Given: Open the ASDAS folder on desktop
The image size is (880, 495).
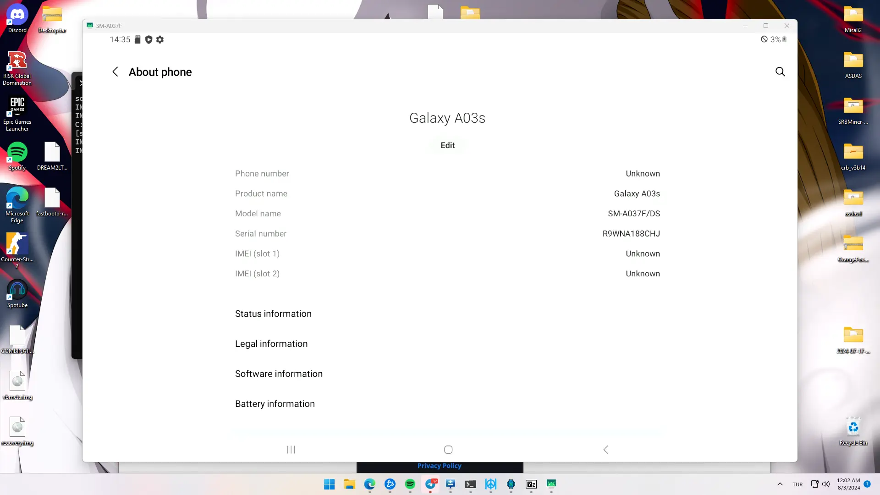Looking at the screenshot, I should 853,65.
